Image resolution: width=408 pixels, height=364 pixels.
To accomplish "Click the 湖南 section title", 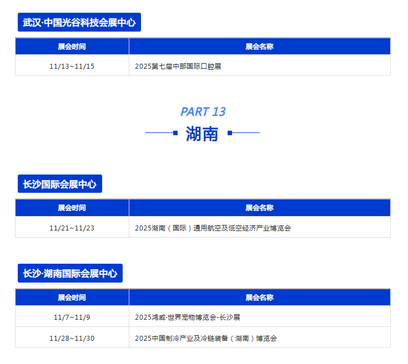I will click(202, 134).
